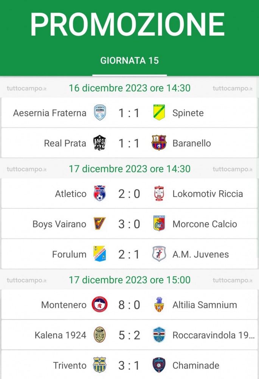Click the Kalena 1924 team badge
The width and height of the screenshot is (259, 379).
coord(99,335)
